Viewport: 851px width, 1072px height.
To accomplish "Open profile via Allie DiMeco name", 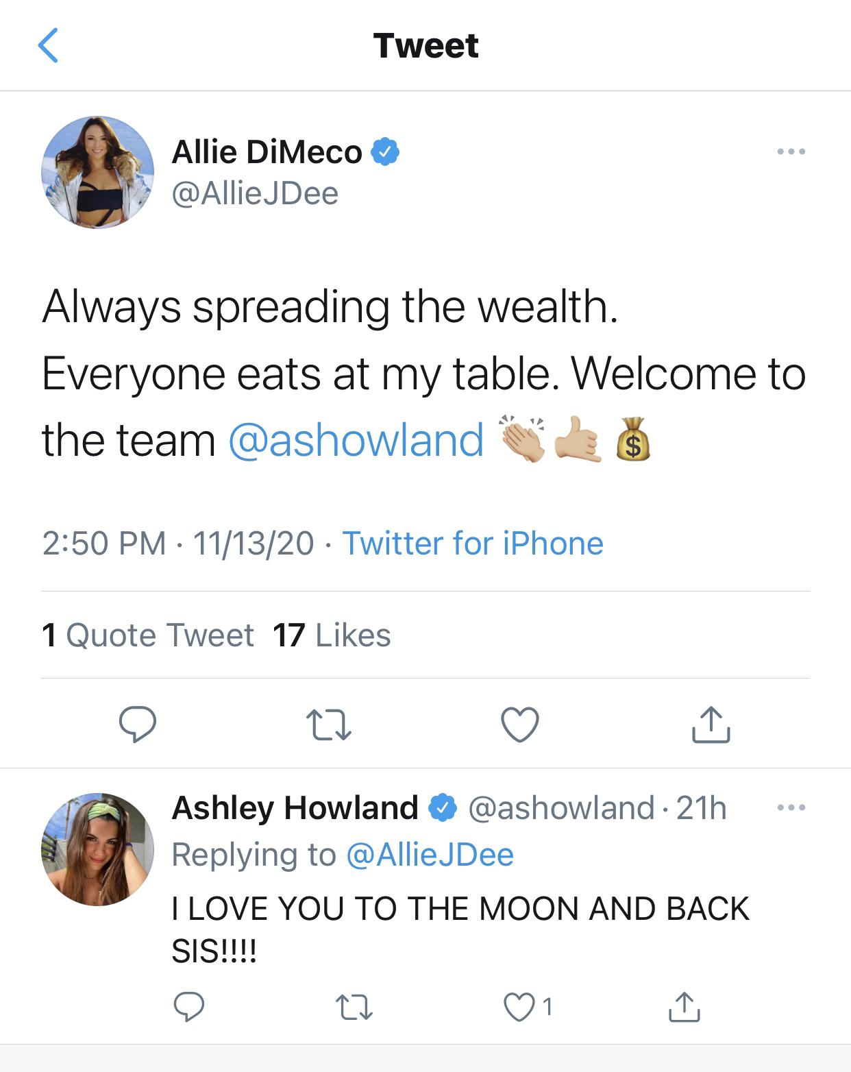I will click(267, 152).
